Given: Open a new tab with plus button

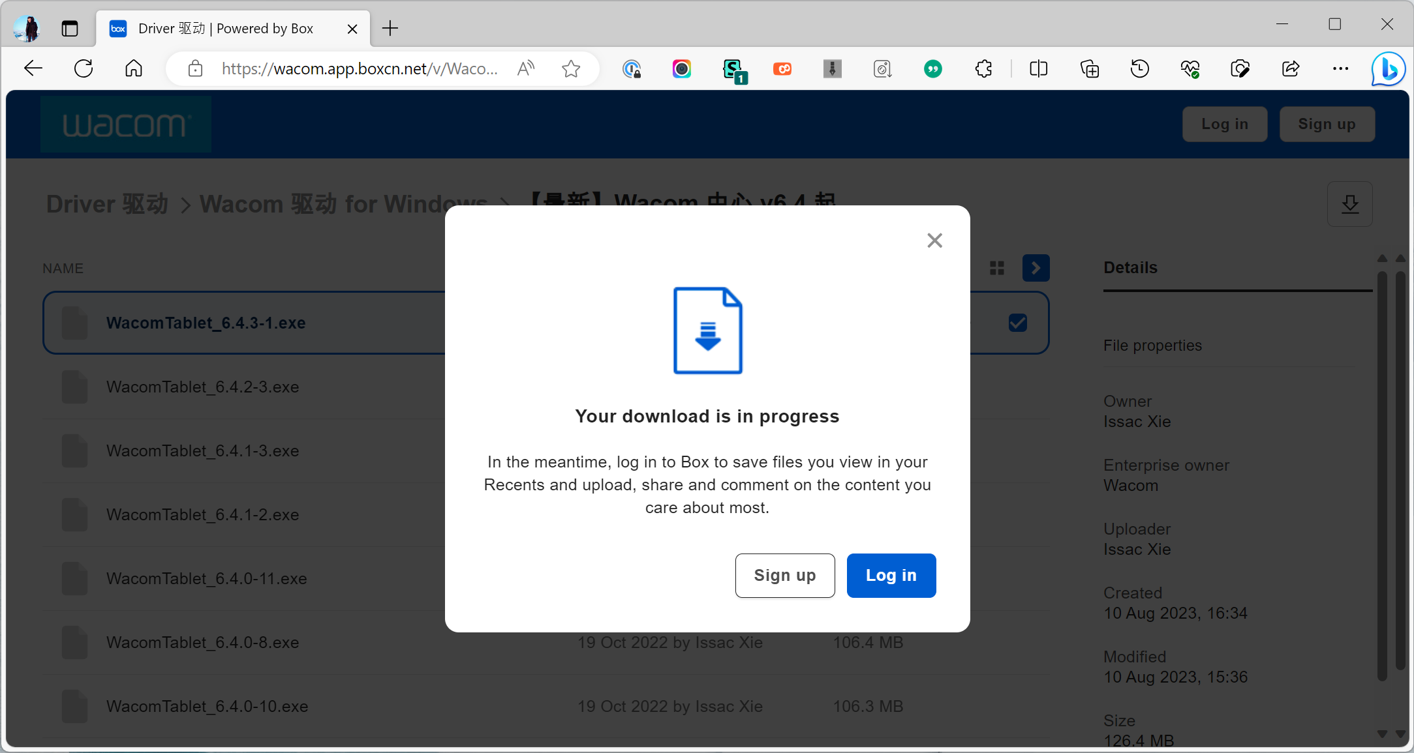Looking at the screenshot, I should coord(390,28).
